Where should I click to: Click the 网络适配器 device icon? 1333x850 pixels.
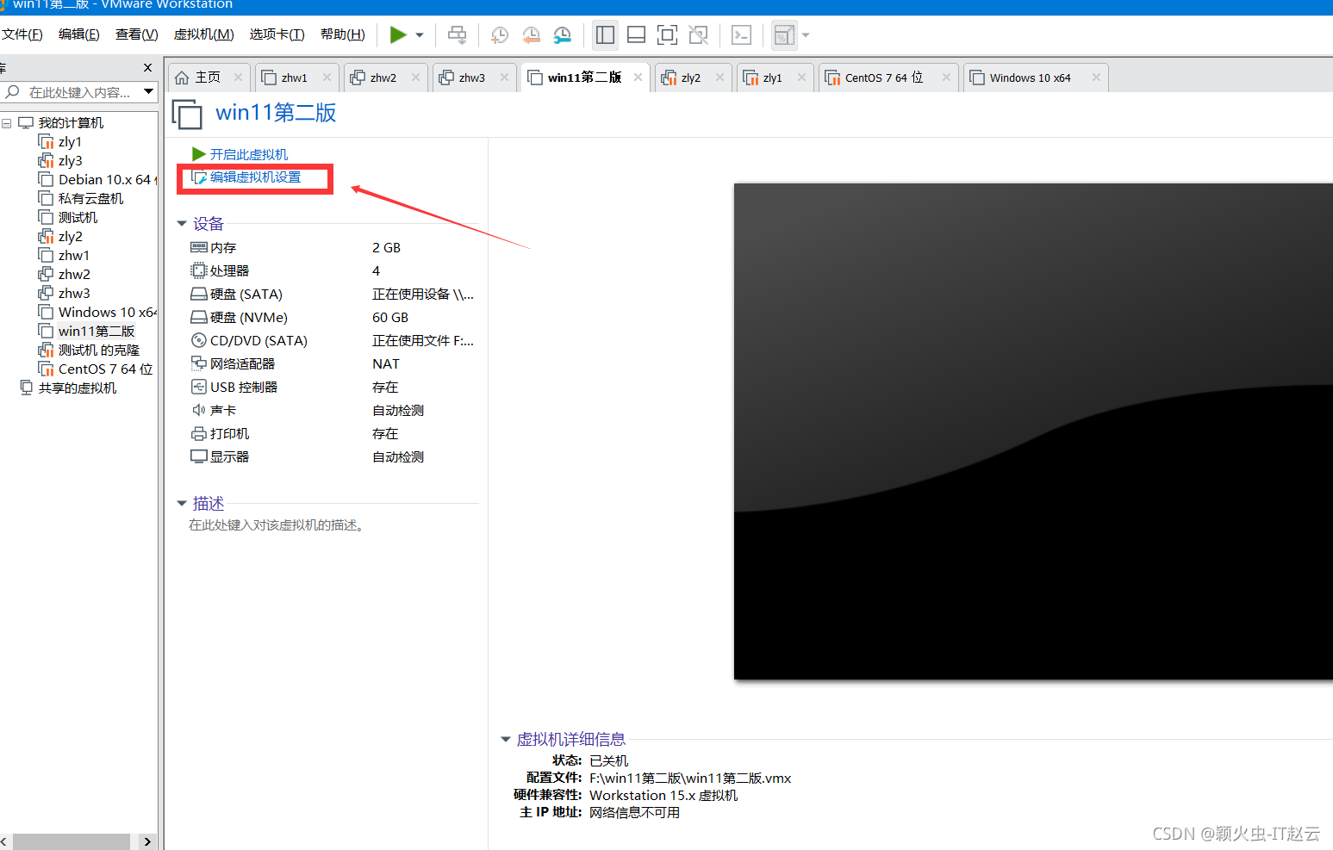click(x=199, y=364)
